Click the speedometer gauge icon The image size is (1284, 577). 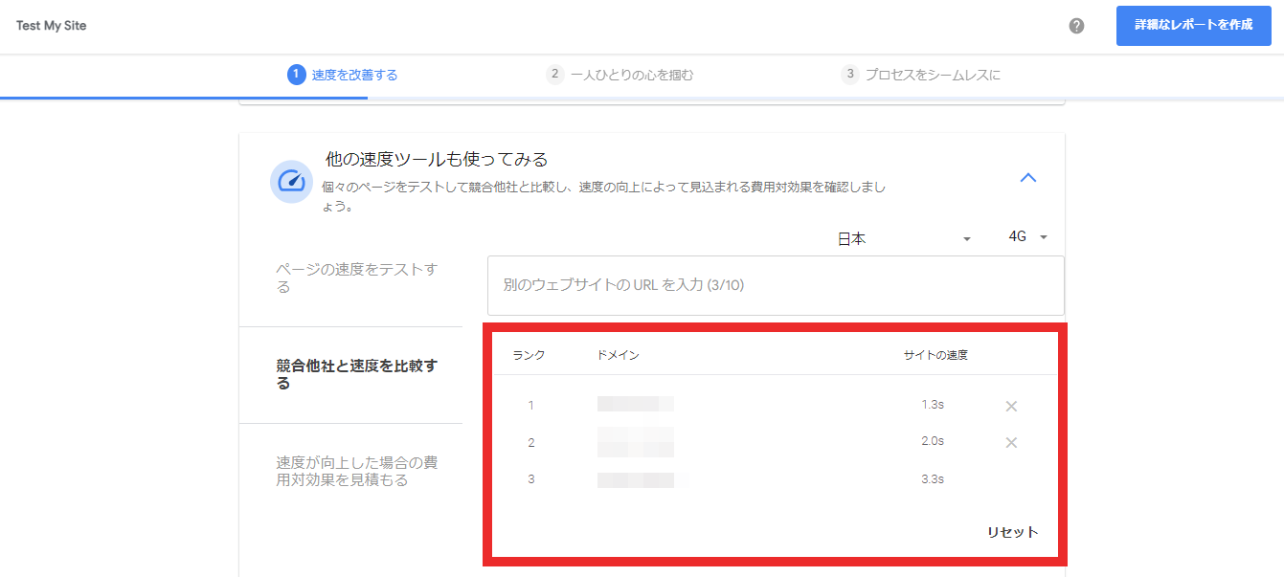pyautogui.click(x=290, y=182)
